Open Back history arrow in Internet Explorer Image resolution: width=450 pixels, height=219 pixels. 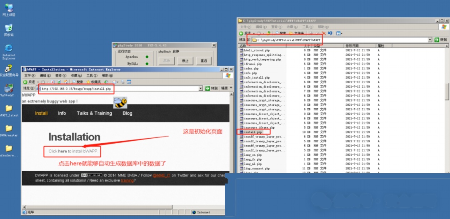38,82
